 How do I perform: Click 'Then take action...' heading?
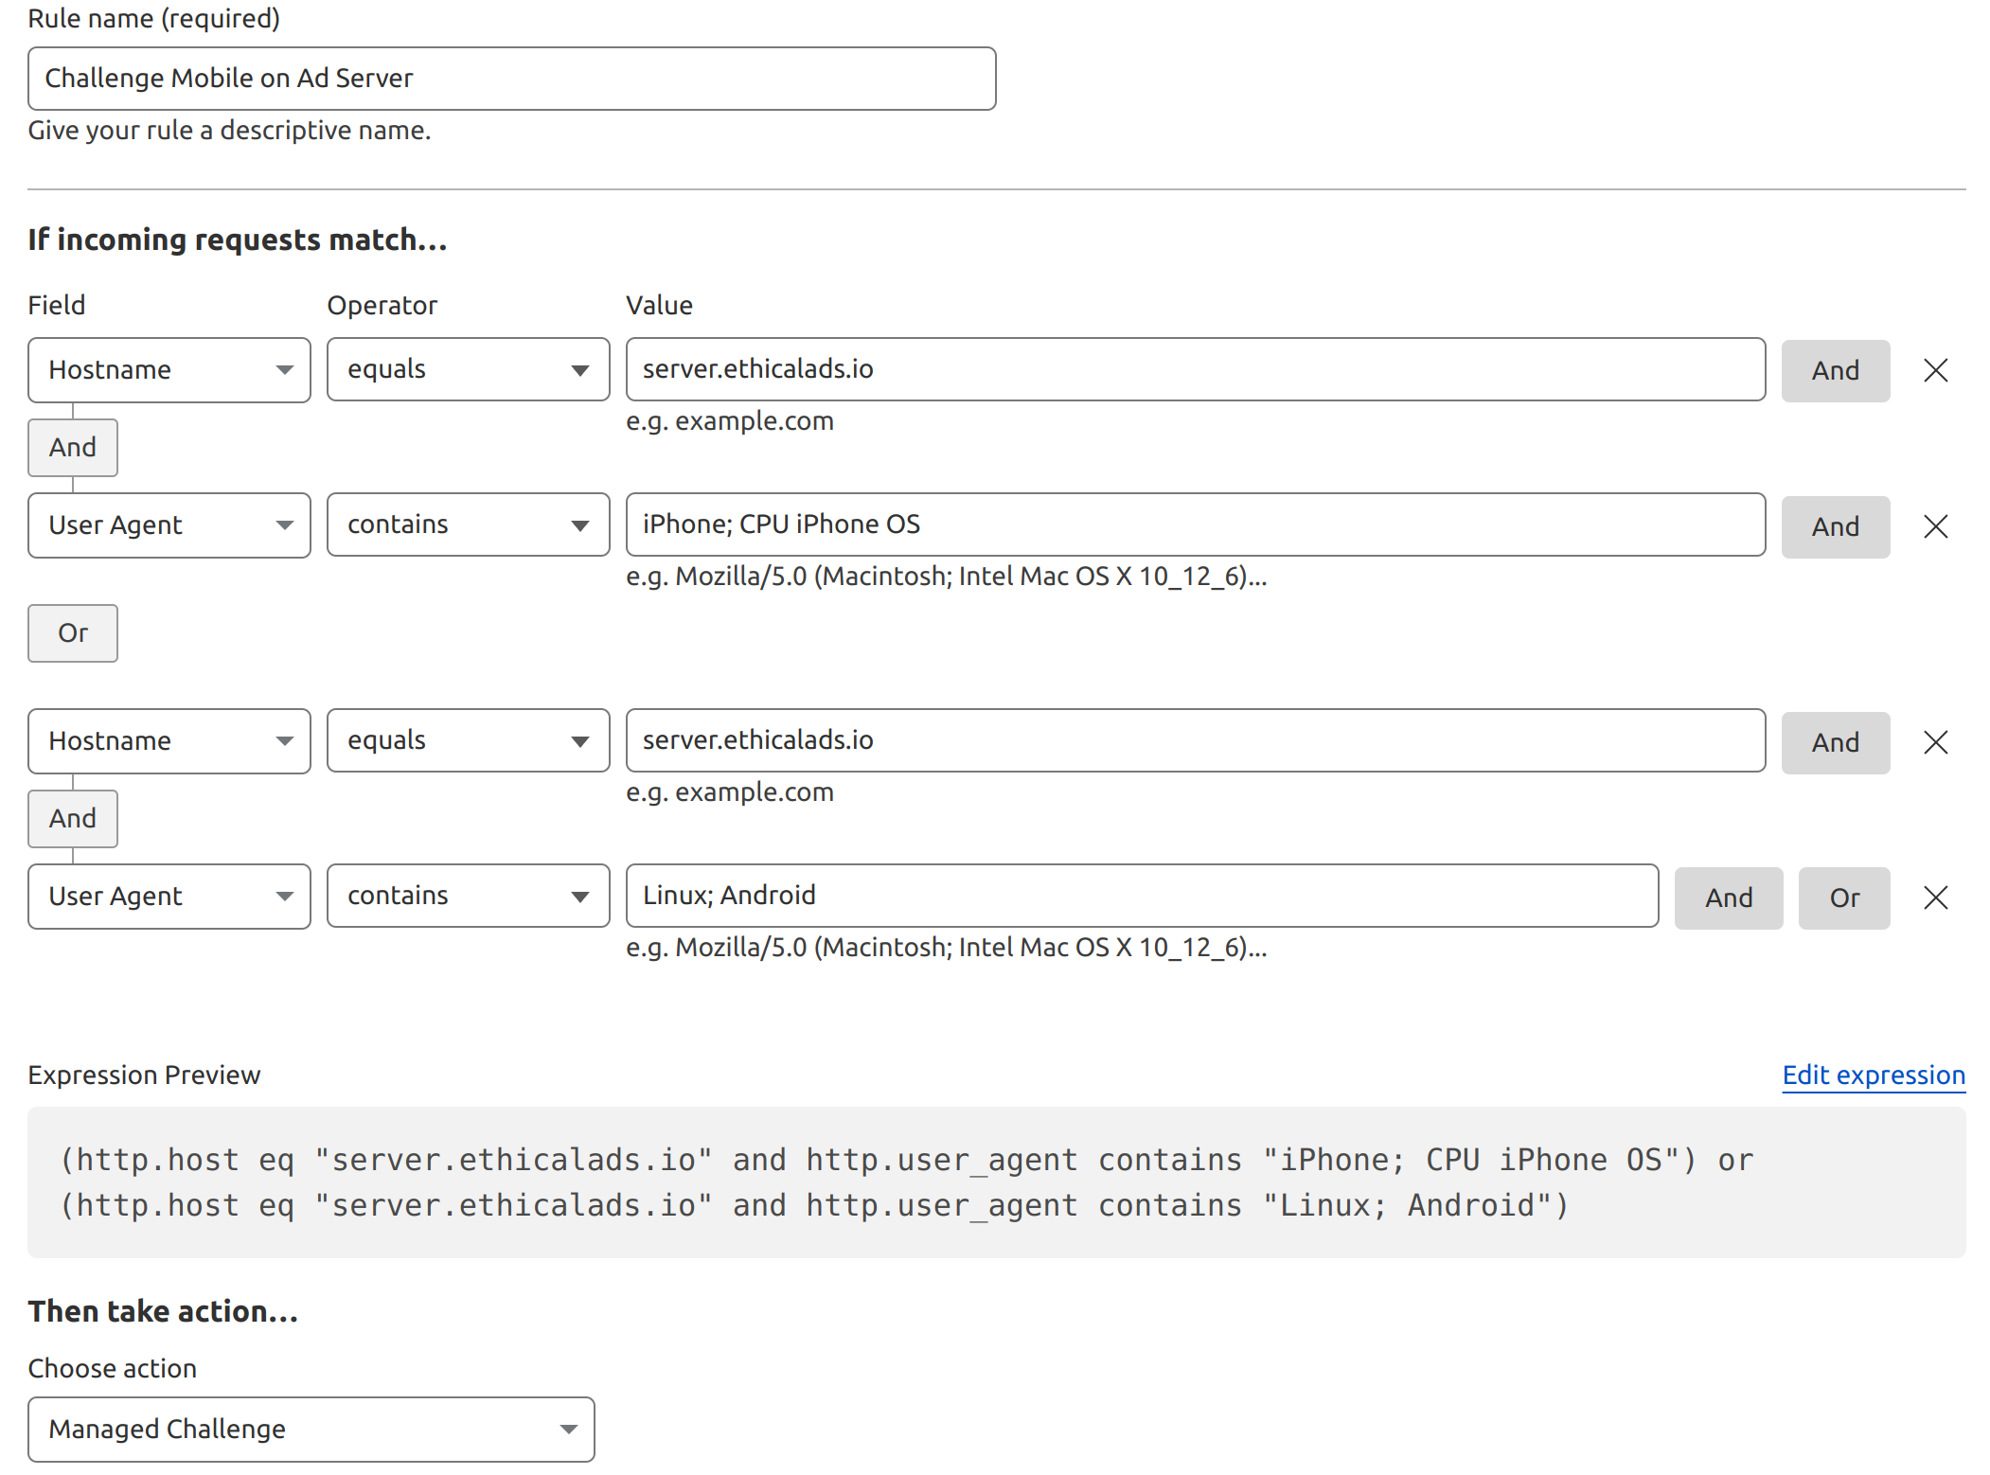(x=163, y=1312)
